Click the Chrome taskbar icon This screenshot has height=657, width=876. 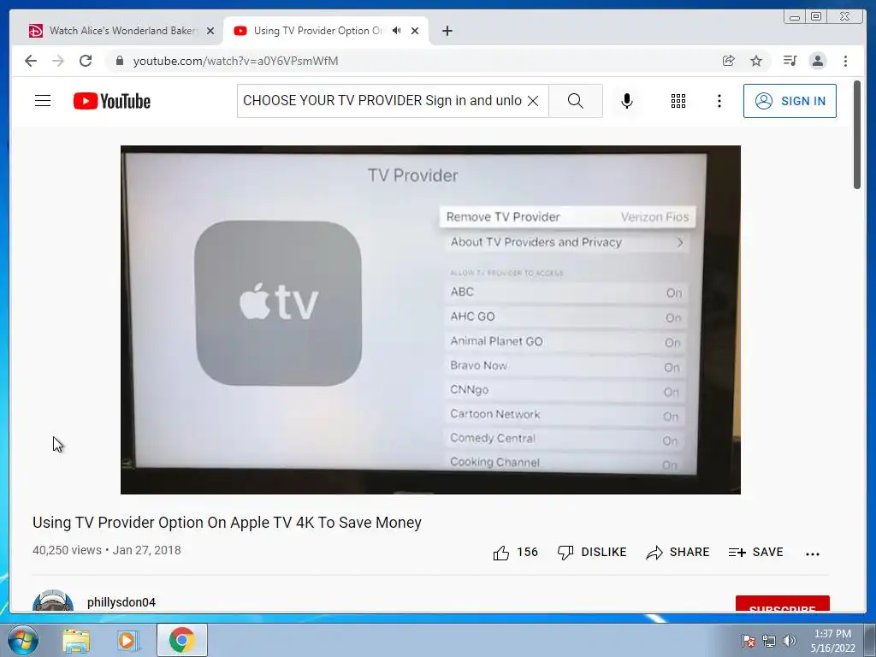182,640
